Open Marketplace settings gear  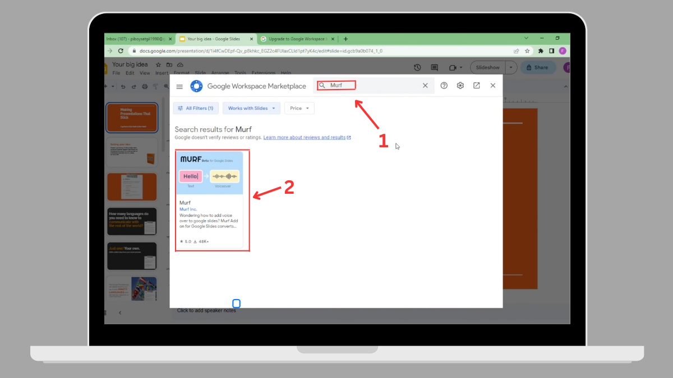point(460,86)
